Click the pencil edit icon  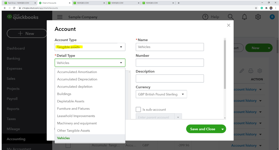(x=242, y=71)
